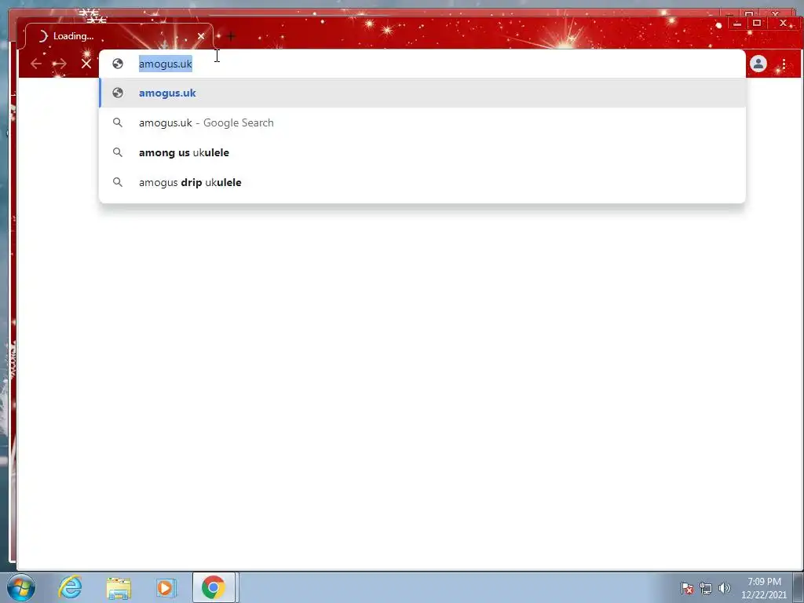Open the clock showing 7:09 PM
This screenshot has width=804, height=603.
click(x=764, y=588)
